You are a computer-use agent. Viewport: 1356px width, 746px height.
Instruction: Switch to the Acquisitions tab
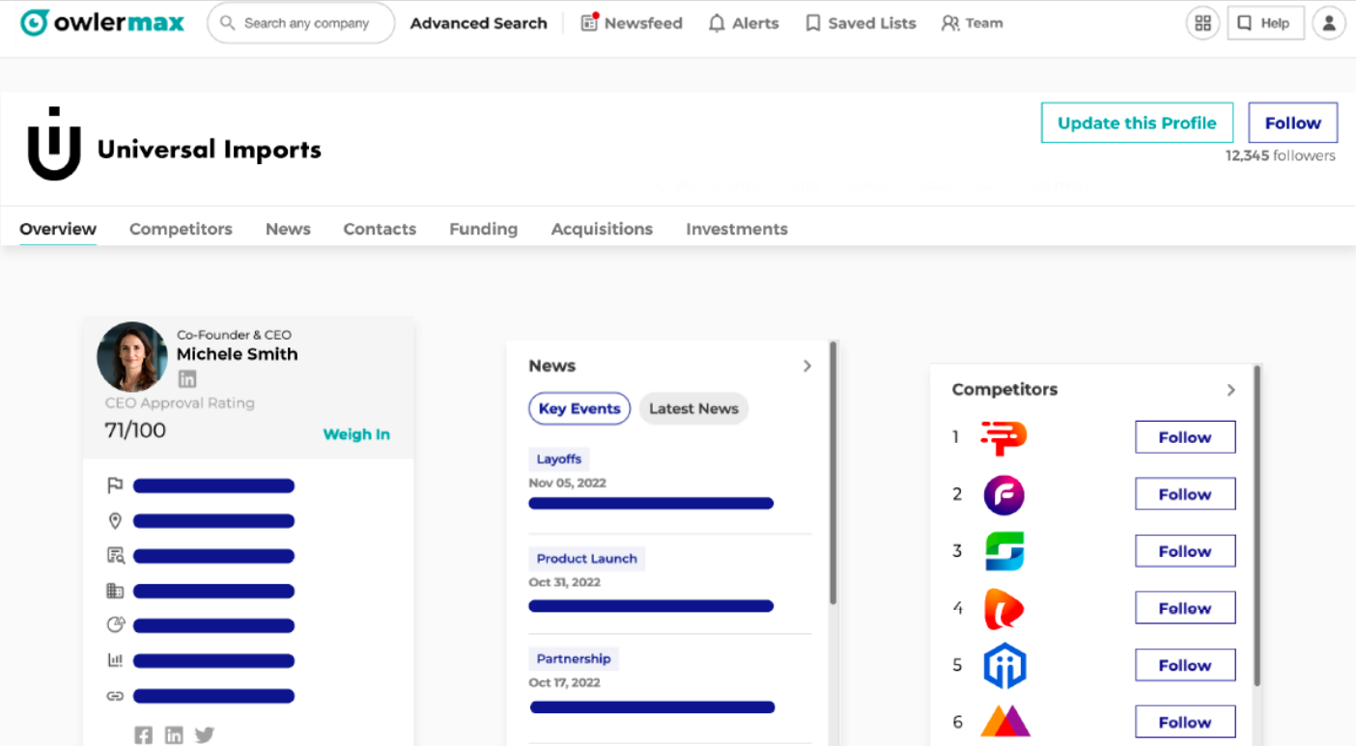(602, 229)
